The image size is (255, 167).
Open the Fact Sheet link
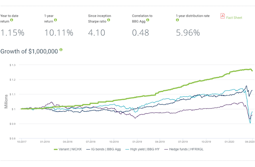pos(235,17)
